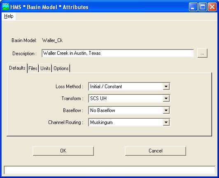
Task: Switch to the Units tab
Action: [x=45, y=68]
